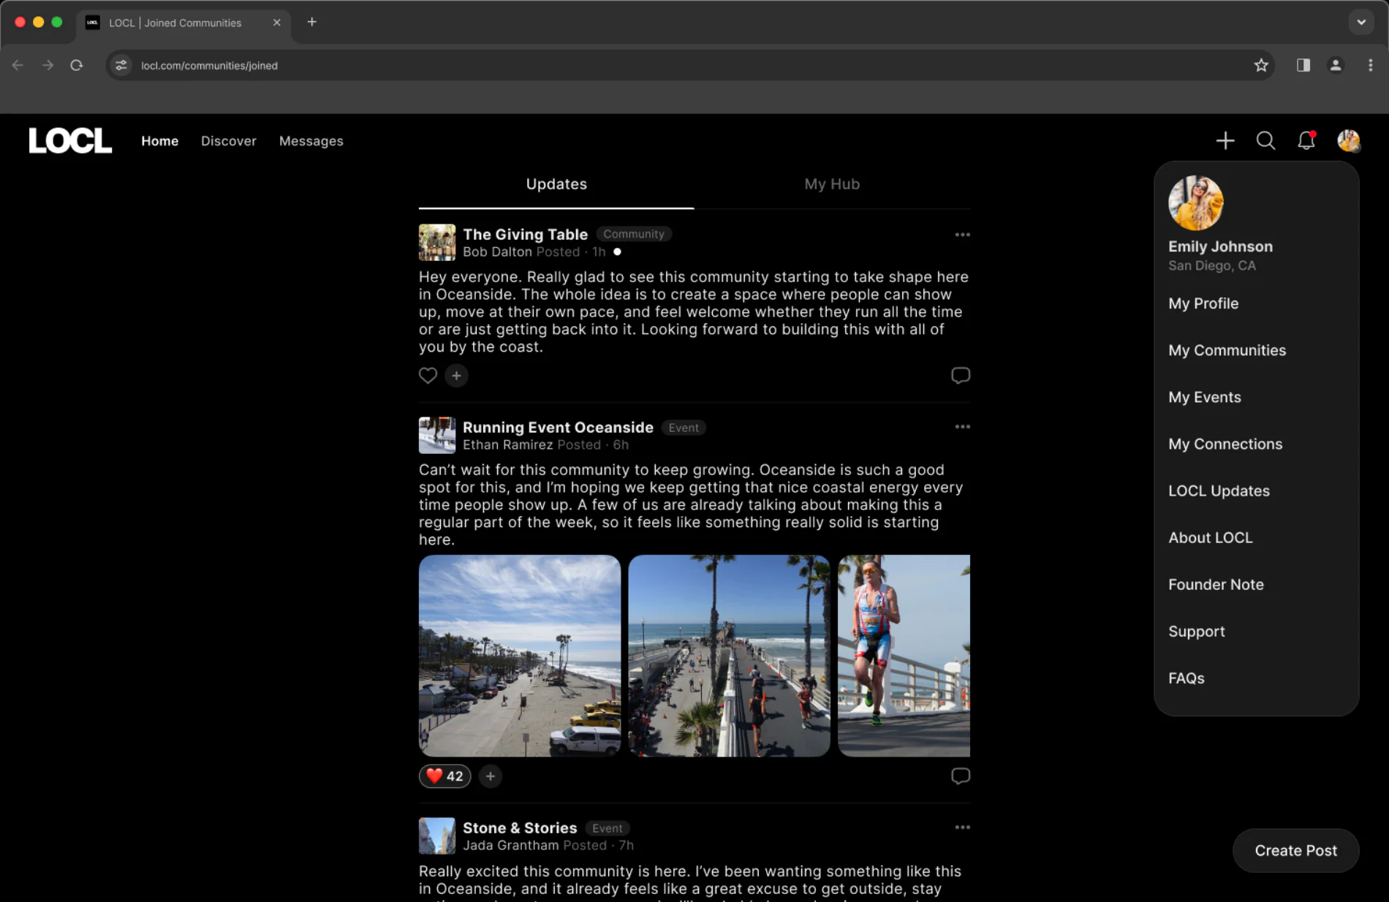Open the notifications bell

click(1306, 140)
